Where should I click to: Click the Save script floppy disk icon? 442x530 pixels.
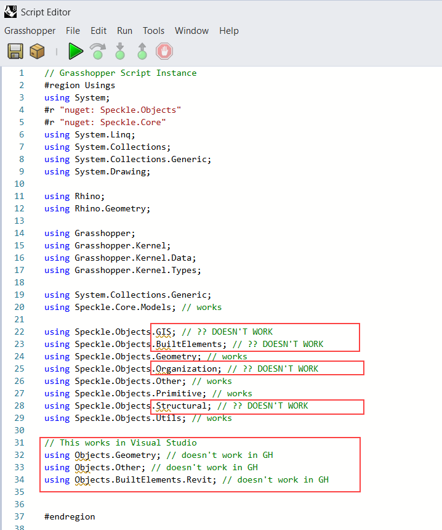pyautogui.click(x=15, y=51)
